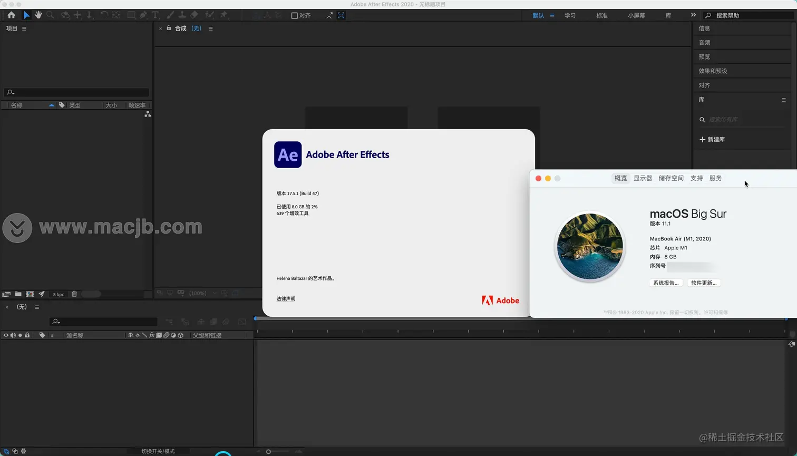This screenshot has height=456, width=797.
Task: Click the 软件更新... button
Action: click(x=704, y=283)
